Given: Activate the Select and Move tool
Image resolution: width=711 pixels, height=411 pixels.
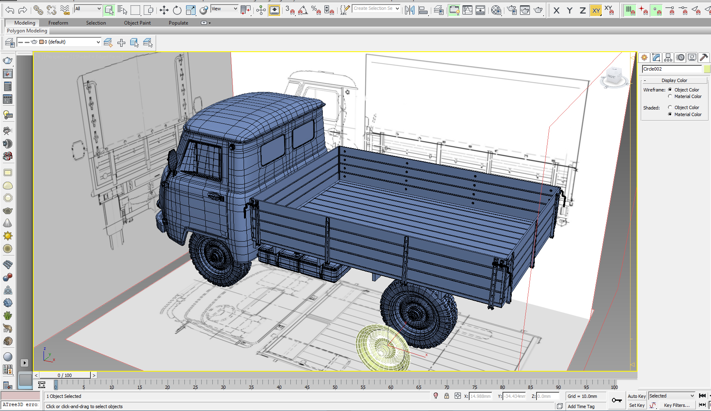Looking at the screenshot, I should [x=164, y=10].
